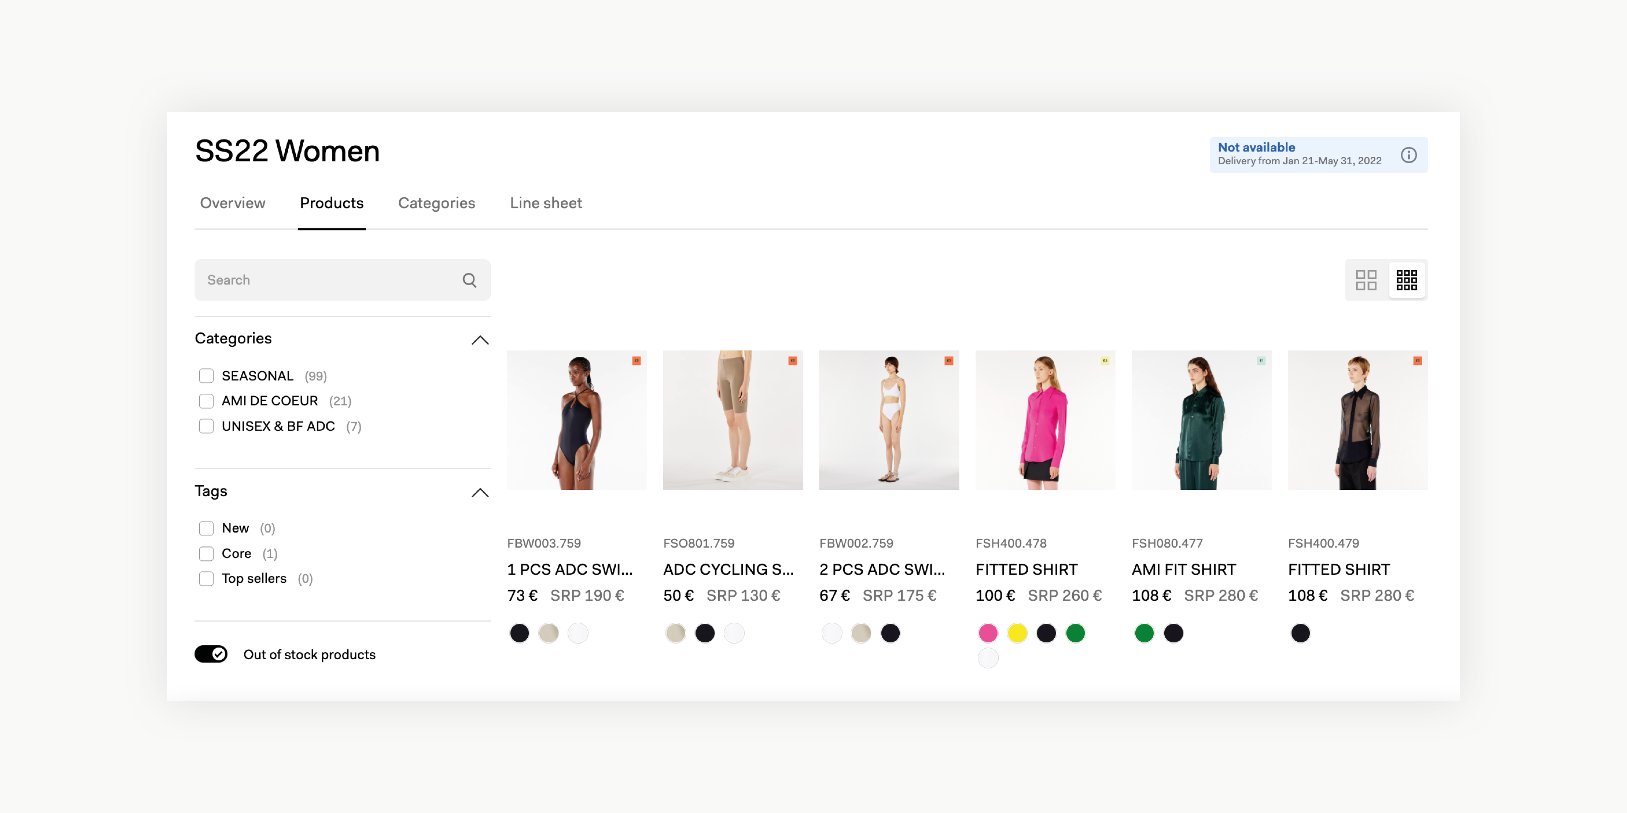Open the Line sheet tab
Viewport: 1627px width, 813px height.
(546, 203)
